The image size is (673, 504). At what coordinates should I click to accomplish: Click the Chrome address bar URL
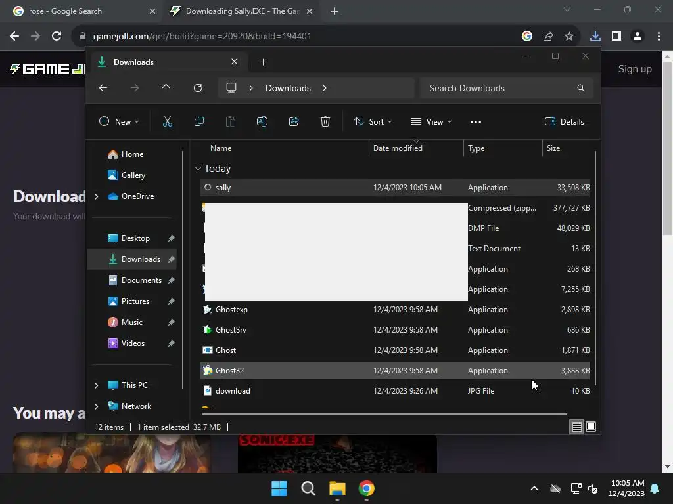[202, 37]
